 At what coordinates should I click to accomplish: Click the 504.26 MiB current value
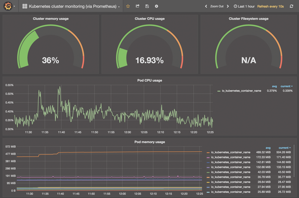[284, 152]
